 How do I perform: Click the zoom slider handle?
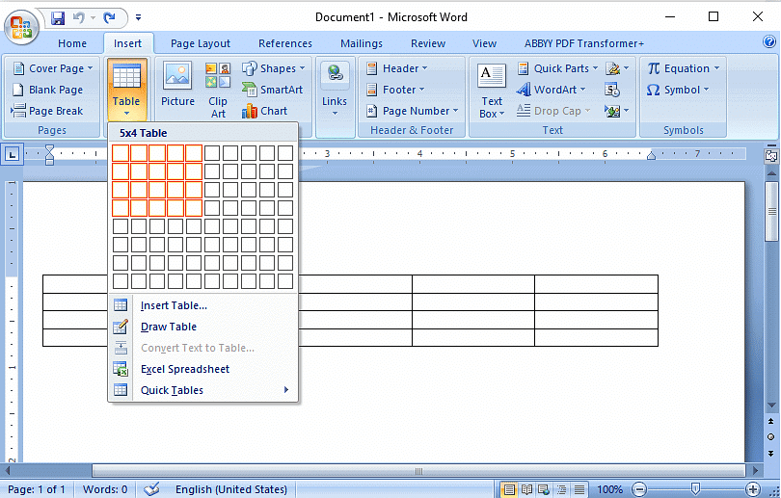click(695, 489)
